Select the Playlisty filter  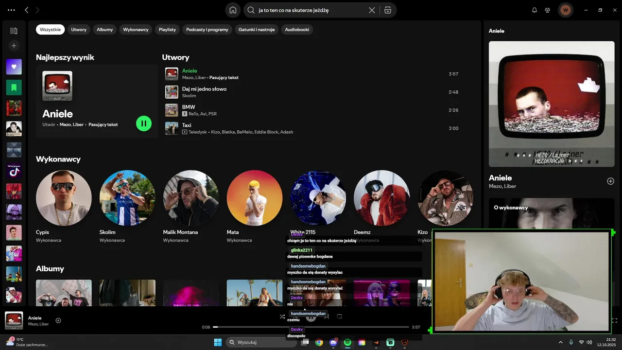[x=167, y=30]
